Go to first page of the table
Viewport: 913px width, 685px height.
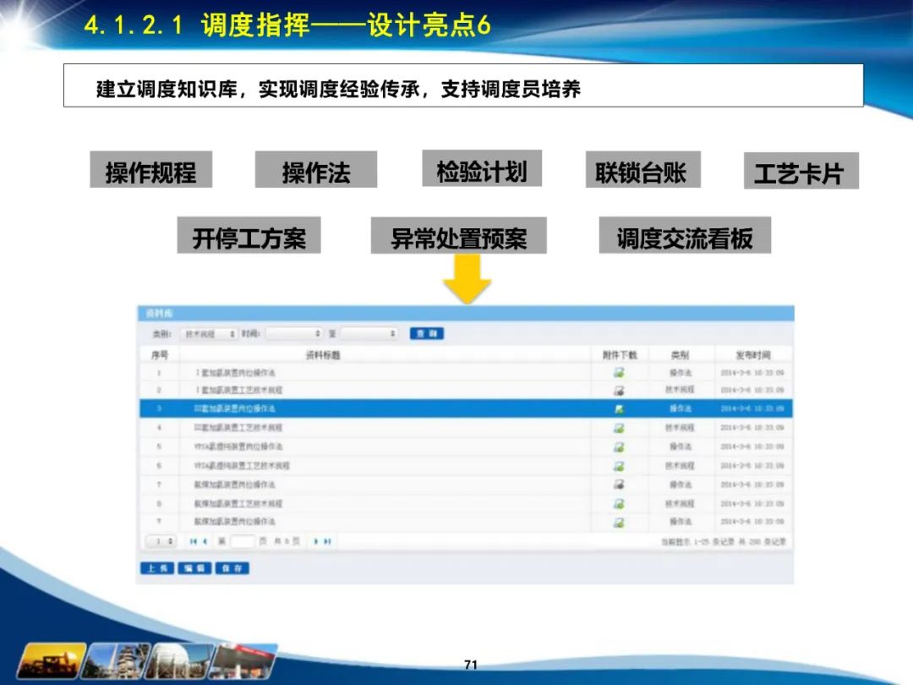click(x=194, y=541)
